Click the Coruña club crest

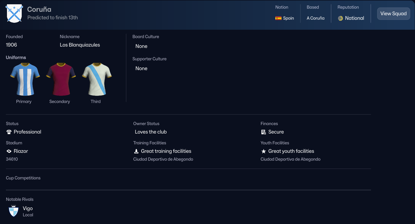click(14, 13)
